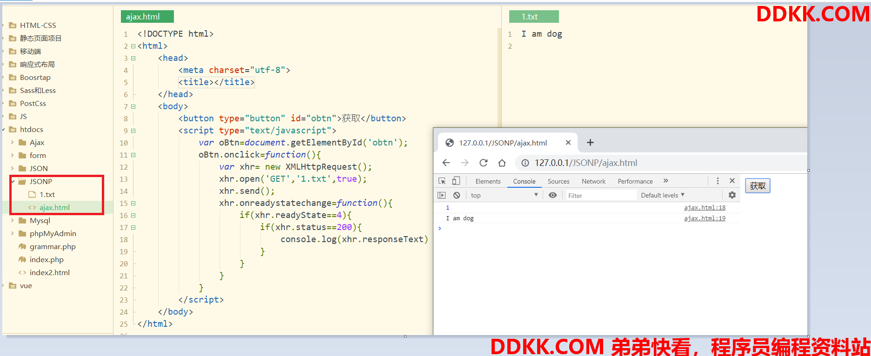Open console settings gear
The image size is (871, 356).
pyautogui.click(x=732, y=195)
